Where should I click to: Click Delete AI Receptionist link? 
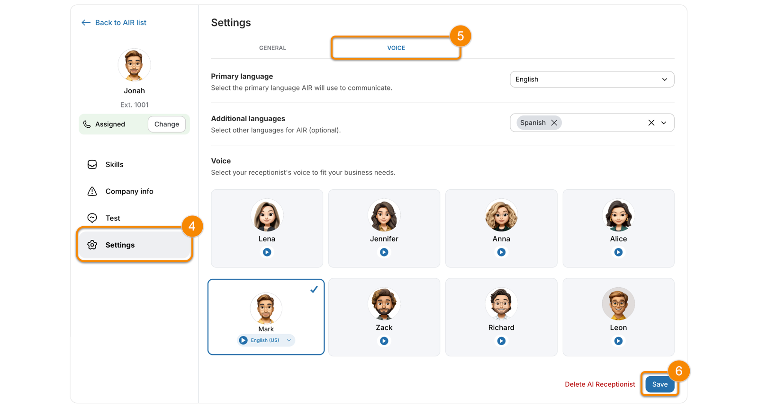coord(599,384)
